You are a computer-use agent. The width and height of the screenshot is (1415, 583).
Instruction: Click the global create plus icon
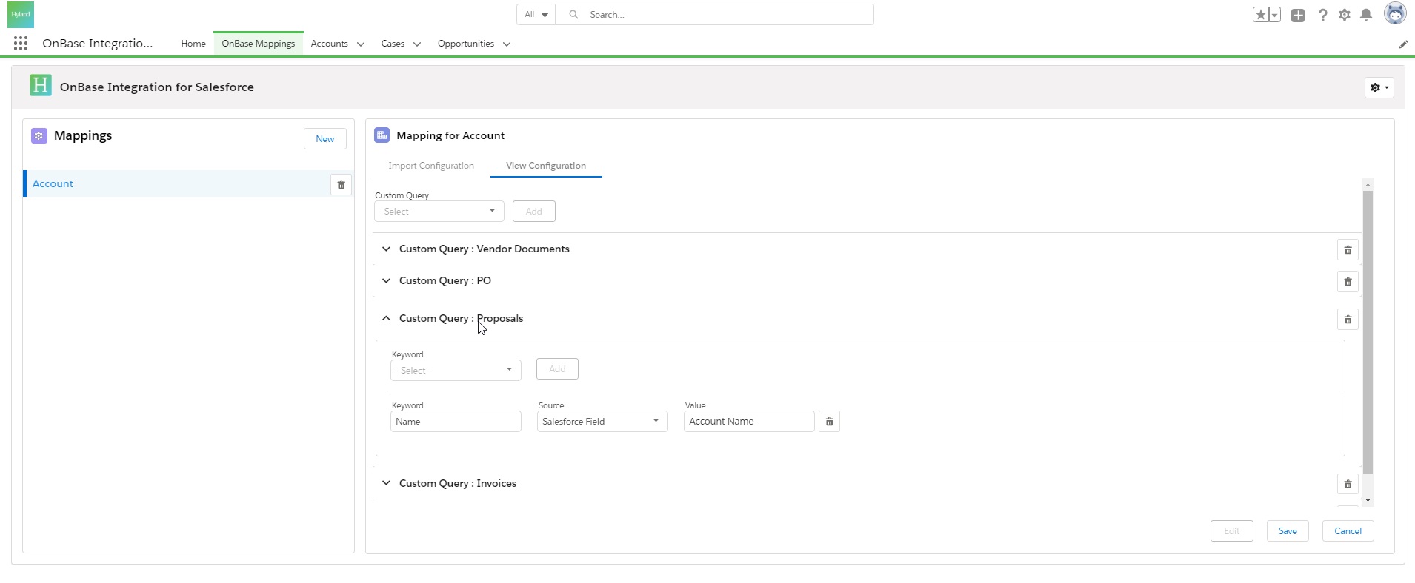[1298, 15]
